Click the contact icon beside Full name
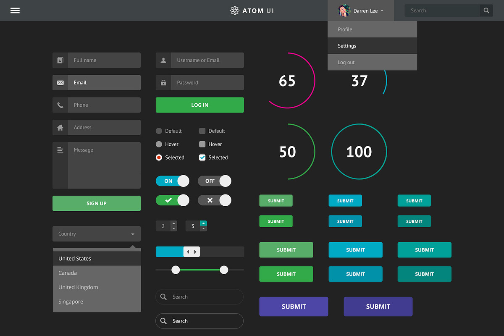This screenshot has width=504, height=336. point(60,60)
